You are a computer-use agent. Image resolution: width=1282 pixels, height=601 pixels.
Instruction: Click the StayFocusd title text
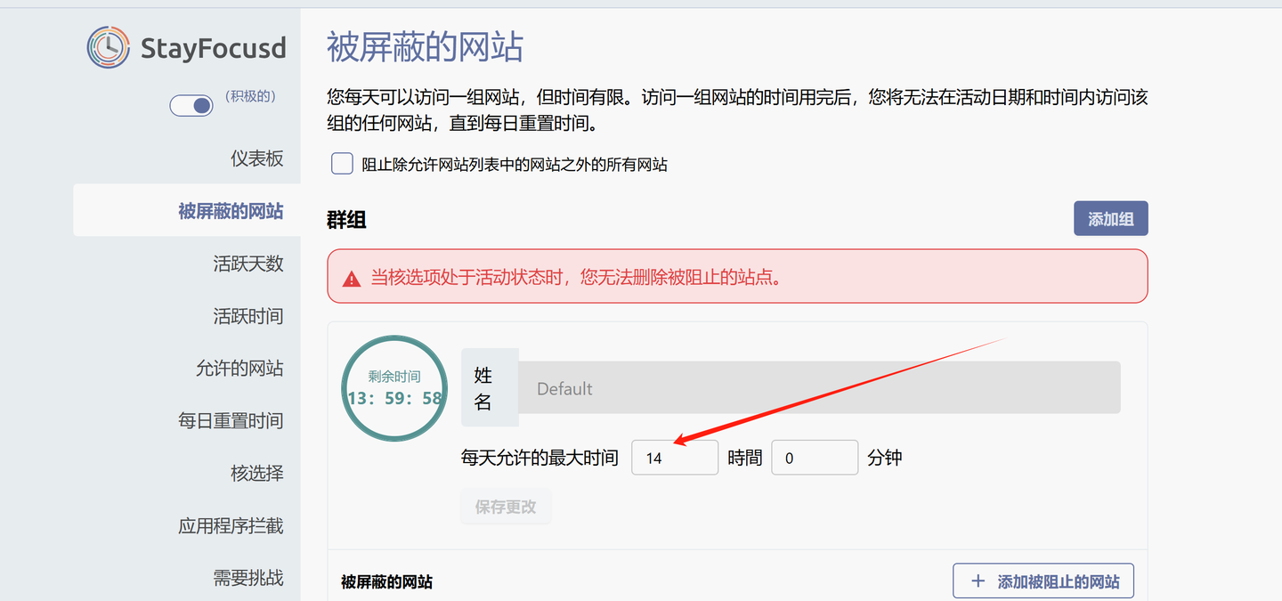tap(214, 47)
